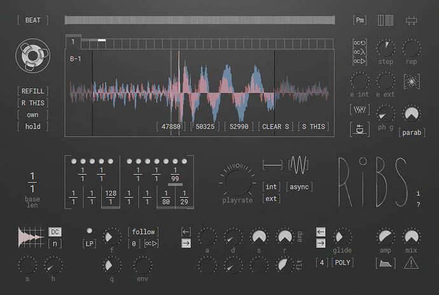
Task: Click the 1/99 ratio cell
Action: [175, 174]
